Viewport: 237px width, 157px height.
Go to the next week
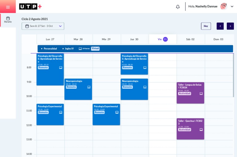230,26
